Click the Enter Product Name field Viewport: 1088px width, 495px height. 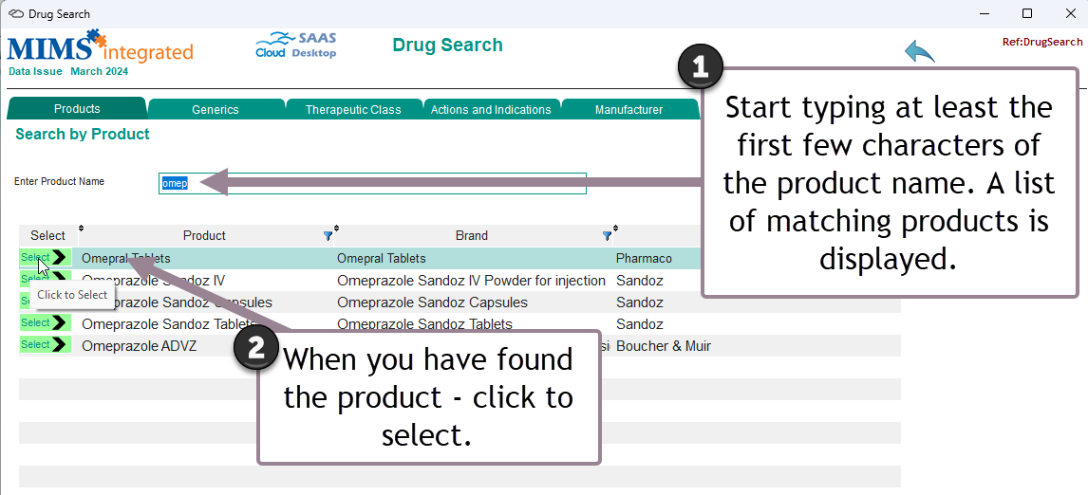coord(372,184)
